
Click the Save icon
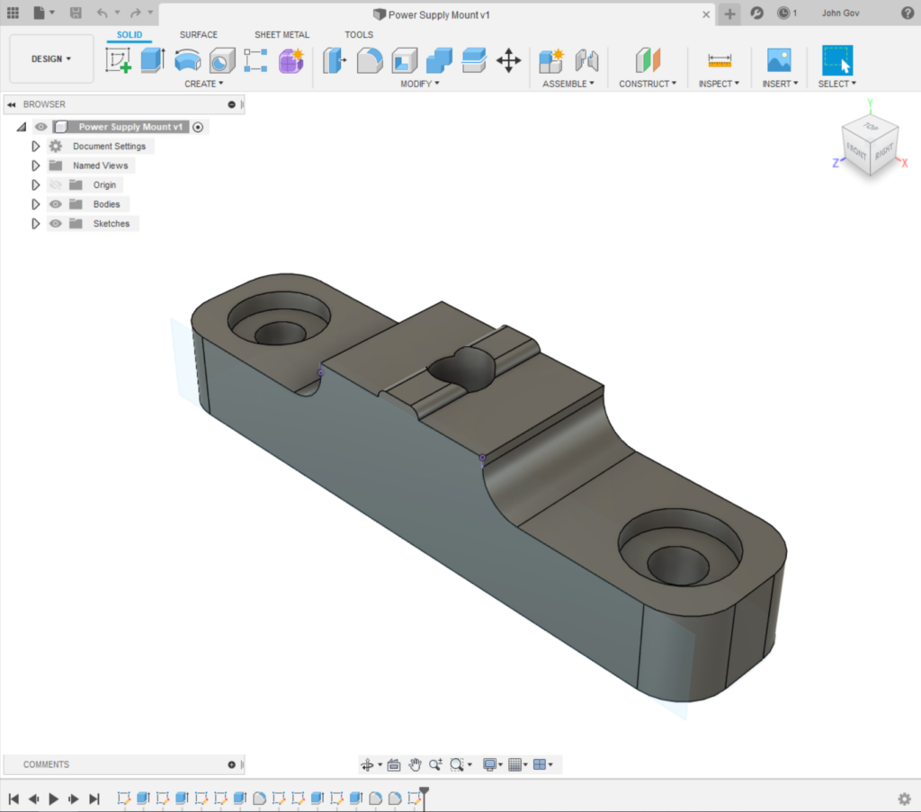click(76, 13)
